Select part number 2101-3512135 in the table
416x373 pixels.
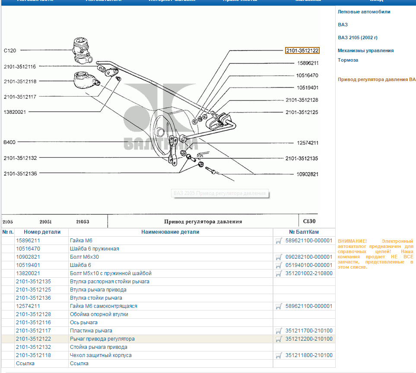(33, 282)
